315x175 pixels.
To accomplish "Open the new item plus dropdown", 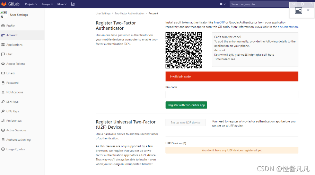I will point(222,4).
